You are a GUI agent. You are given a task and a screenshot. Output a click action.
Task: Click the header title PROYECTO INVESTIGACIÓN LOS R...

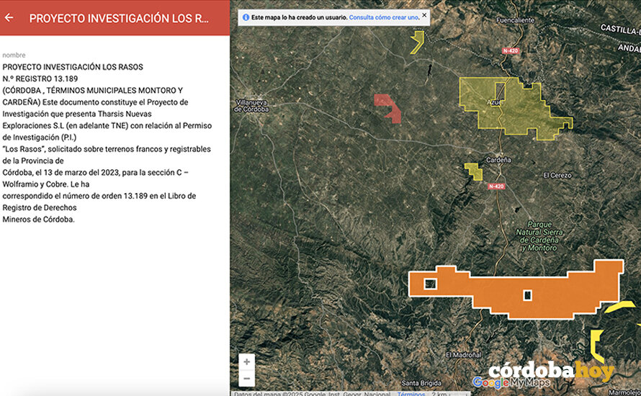(x=119, y=19)
